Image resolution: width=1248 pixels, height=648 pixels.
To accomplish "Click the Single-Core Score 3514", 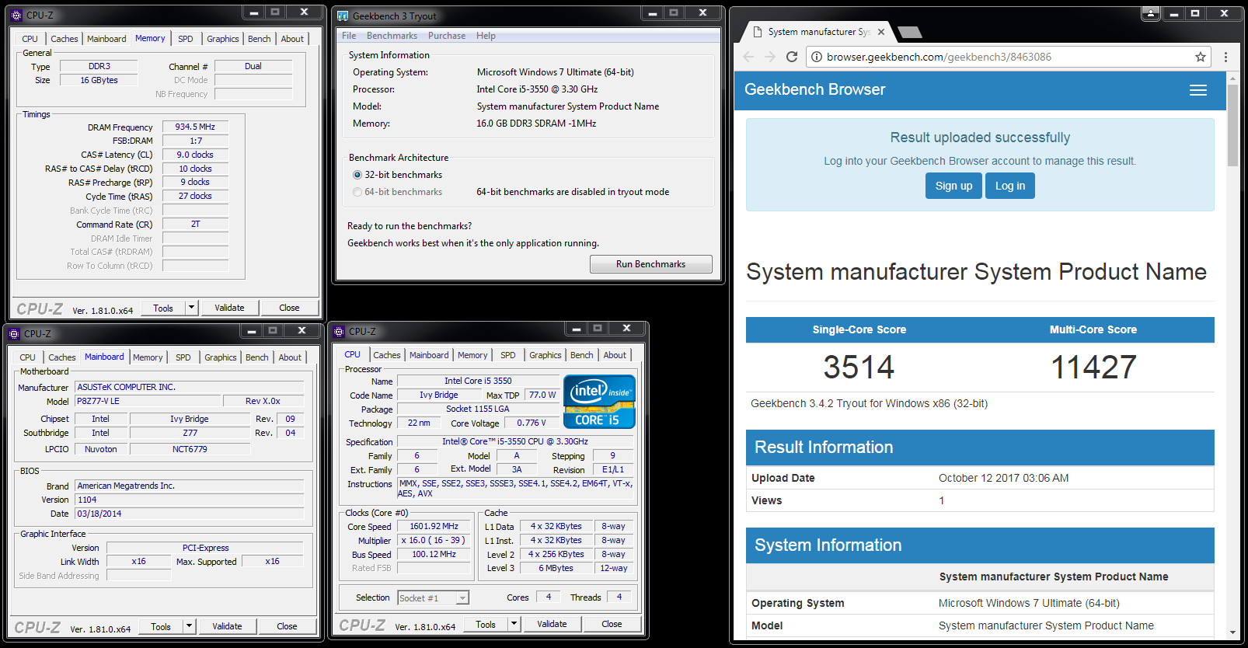I will click(859, 367).
